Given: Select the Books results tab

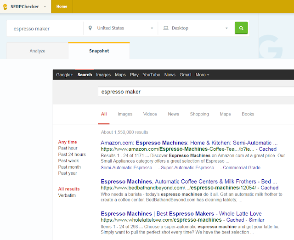Looking at the screenshot, I should click(x=248, y=114).
